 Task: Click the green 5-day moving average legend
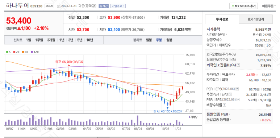(x=8, y=52)
